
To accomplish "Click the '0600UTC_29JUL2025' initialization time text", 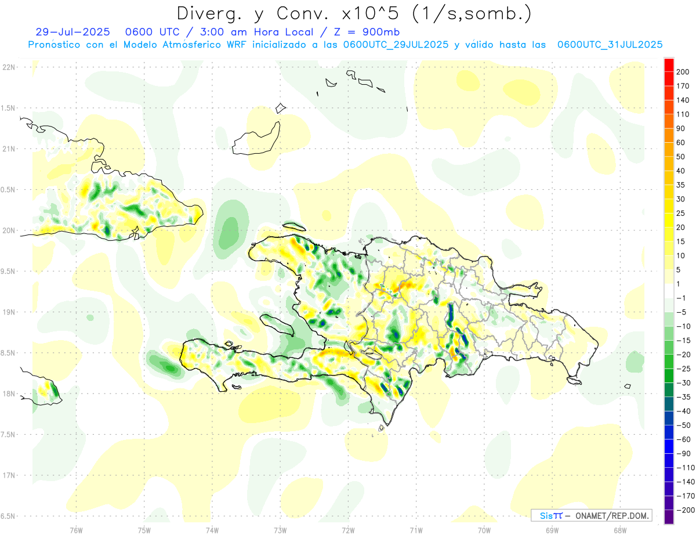I will pyautogui.click(x=396, y=45).
